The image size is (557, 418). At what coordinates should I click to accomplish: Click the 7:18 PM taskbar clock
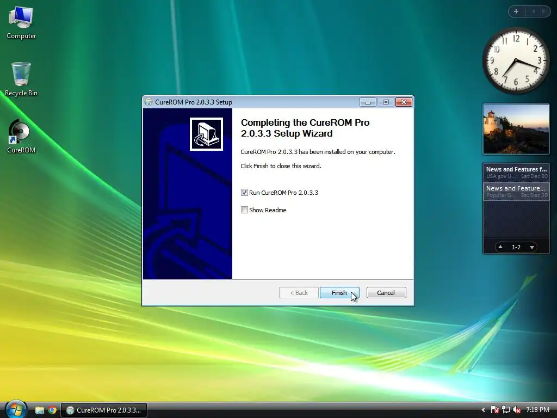pos(537,410)
